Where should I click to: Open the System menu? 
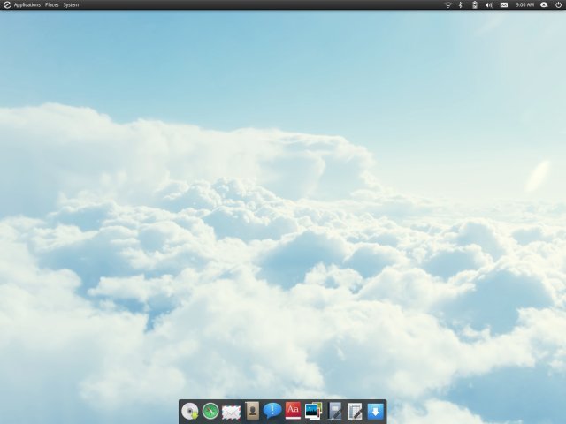[71, 4]
